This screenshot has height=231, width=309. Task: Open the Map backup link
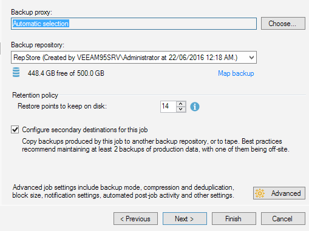click(236, 73)
